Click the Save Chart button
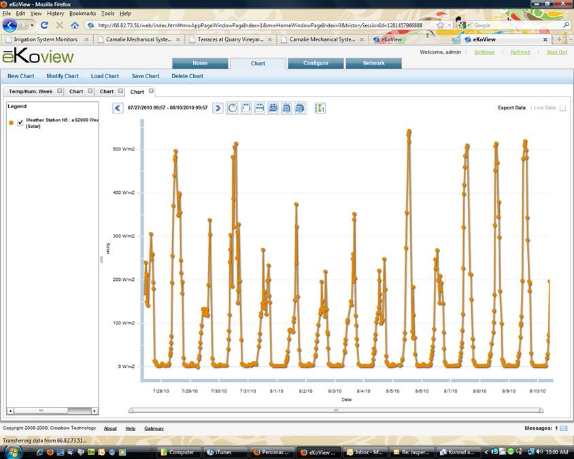Viewport: 574px width, 459px height. (146, 76)
